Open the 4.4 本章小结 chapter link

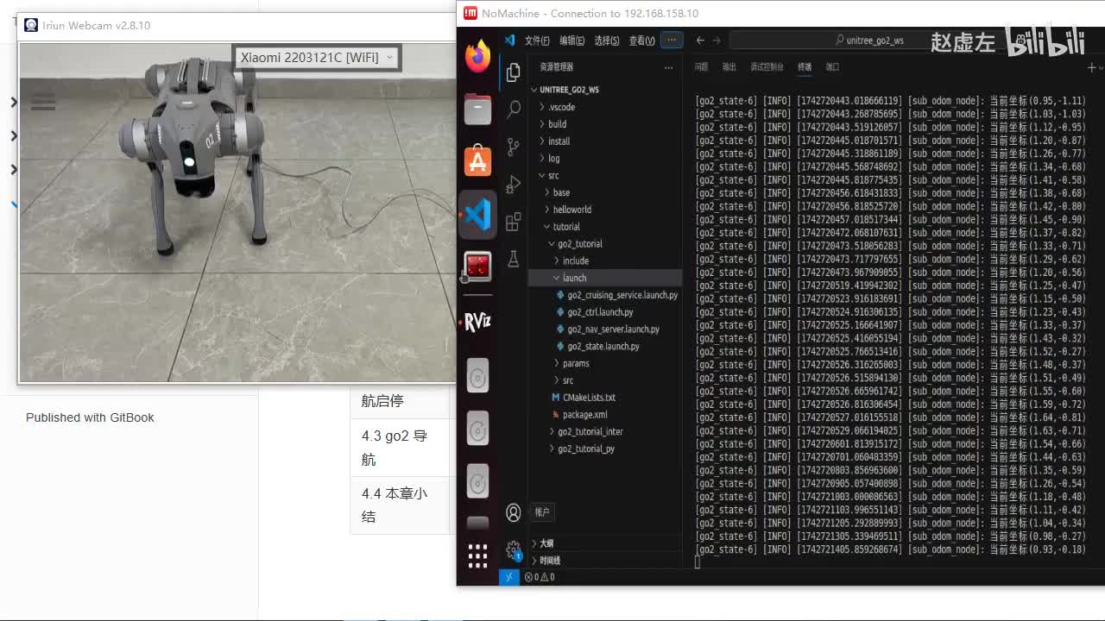[x=395, y=505]
